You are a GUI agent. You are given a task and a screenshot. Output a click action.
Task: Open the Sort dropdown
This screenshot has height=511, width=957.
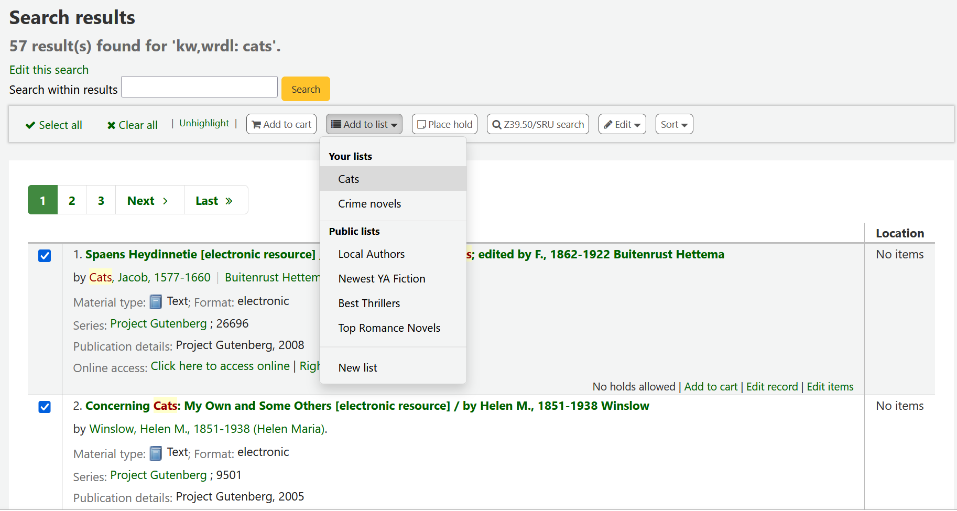pyautogui.click(x=674, y=124)
